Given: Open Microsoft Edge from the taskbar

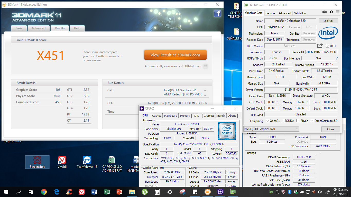Looking at the screenshot, I should (57, 192).
